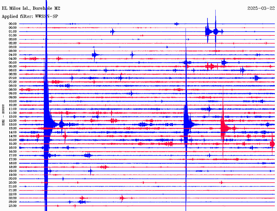The image size is (277, 211).
Task: Select the 00:00 time label
Action: pyautogui.click(x=13, y=24)
